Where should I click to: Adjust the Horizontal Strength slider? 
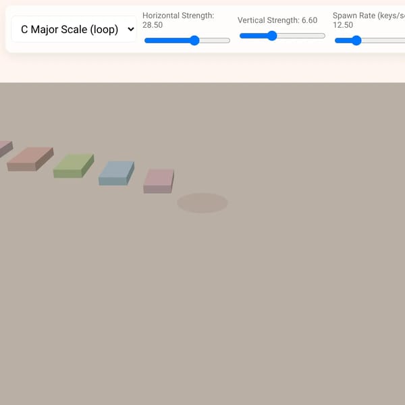pyautogui.click(x=187, y=40)
